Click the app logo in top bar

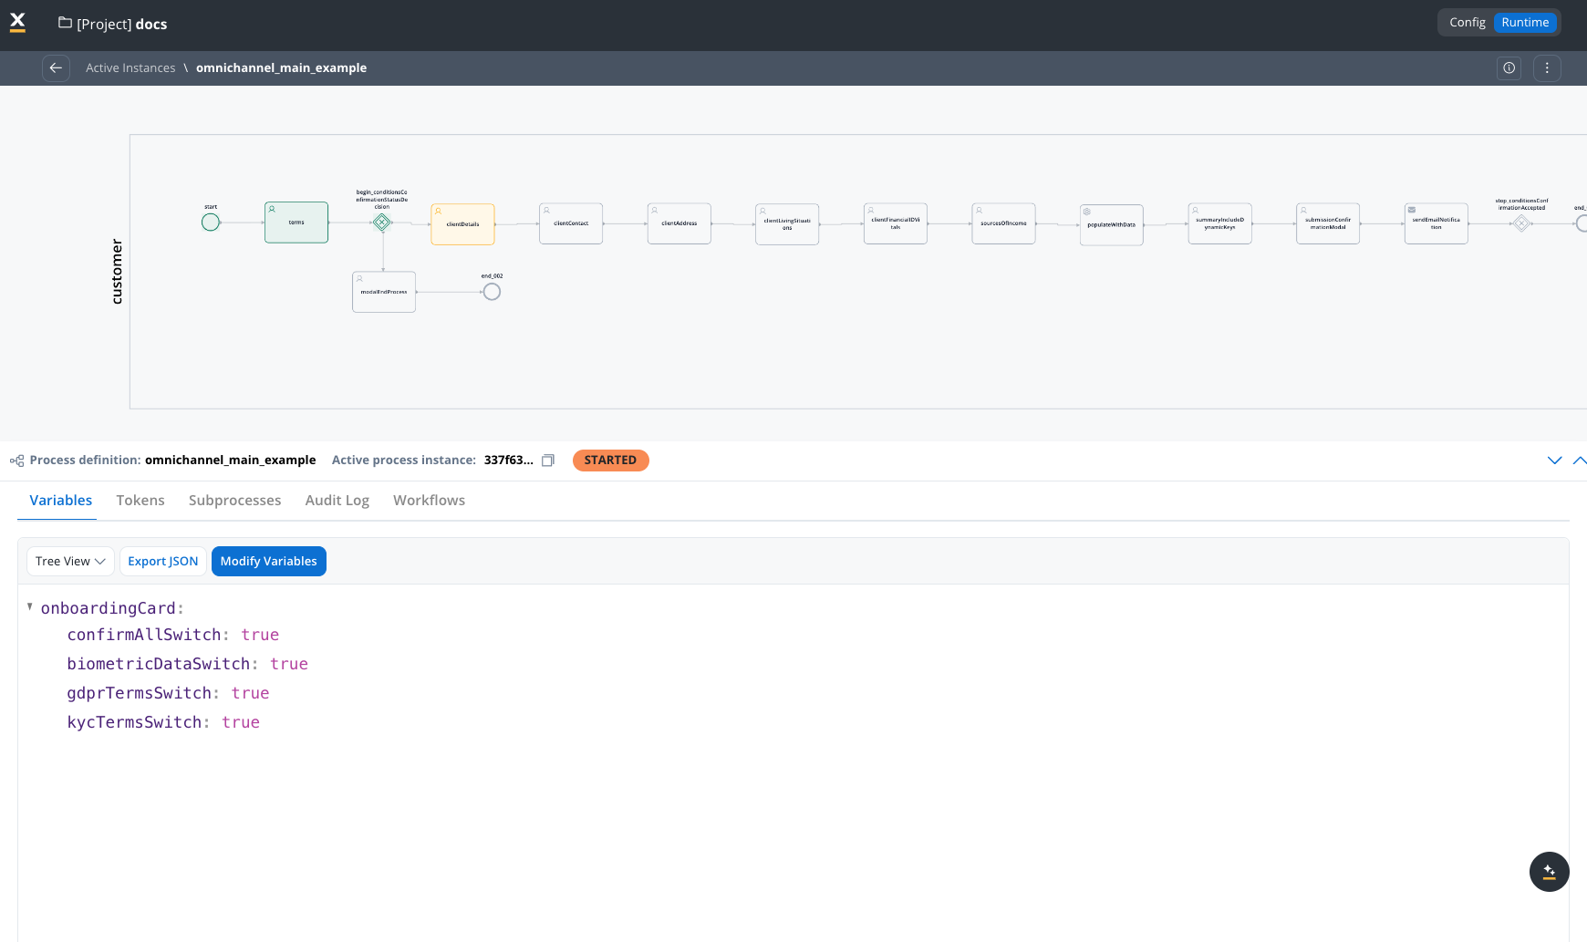pos(17,23)
